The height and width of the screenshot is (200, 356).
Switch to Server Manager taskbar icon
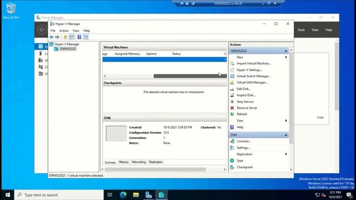(149, 195)
